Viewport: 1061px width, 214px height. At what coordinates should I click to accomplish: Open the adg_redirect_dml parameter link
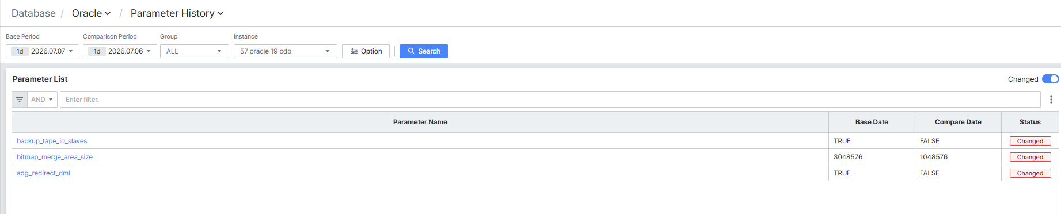pos(43,173)
